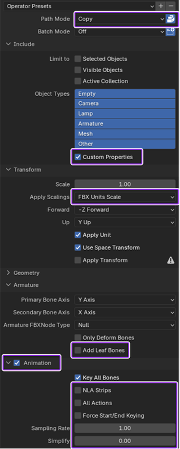
Task: Open the Apply Scalings dropdown
Action: click(x=125, y=197)
